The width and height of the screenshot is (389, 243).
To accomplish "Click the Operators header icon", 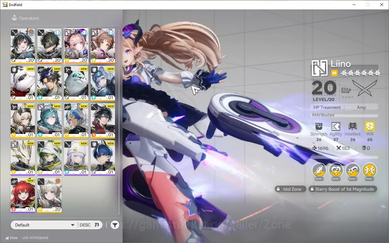I will click(14, 18).
